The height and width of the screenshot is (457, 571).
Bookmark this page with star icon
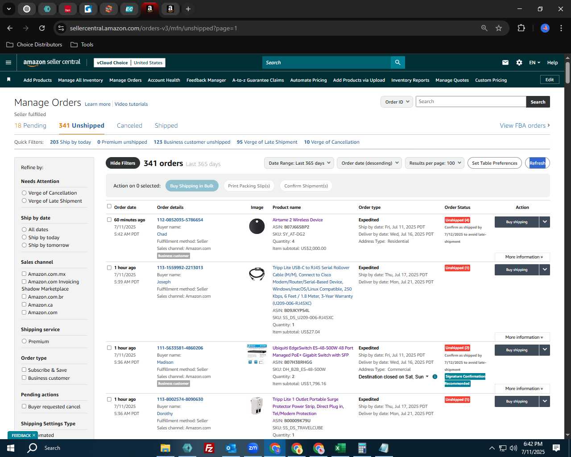pyautogui.click(x=499, y=28)
